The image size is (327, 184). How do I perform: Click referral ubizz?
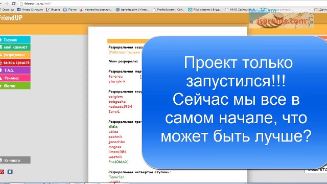(x=113, y=132)
